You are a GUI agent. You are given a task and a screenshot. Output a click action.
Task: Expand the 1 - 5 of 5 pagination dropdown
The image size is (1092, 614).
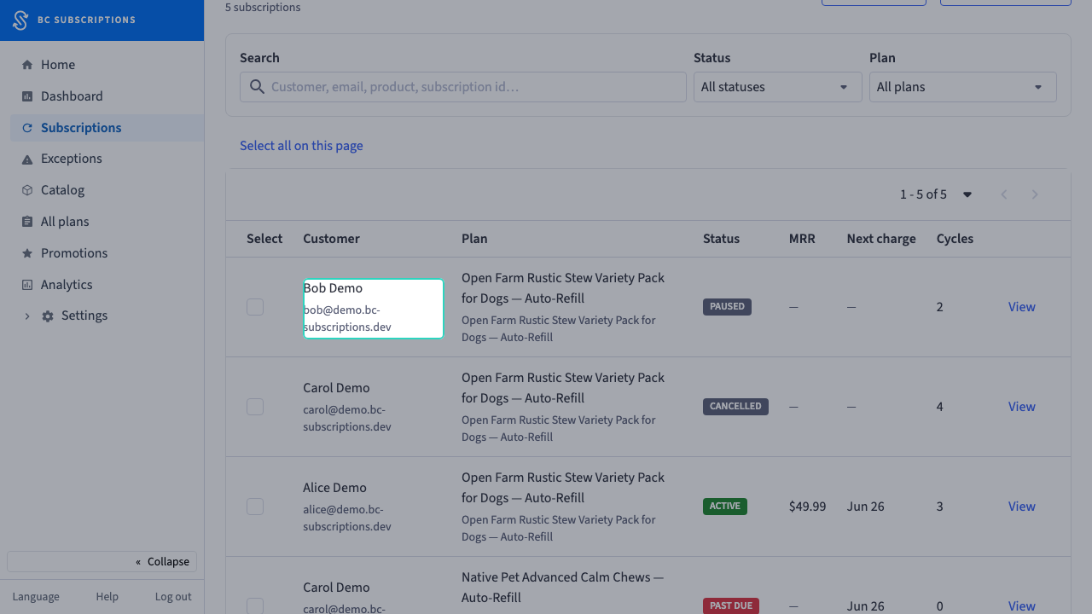tap(967, 194)
